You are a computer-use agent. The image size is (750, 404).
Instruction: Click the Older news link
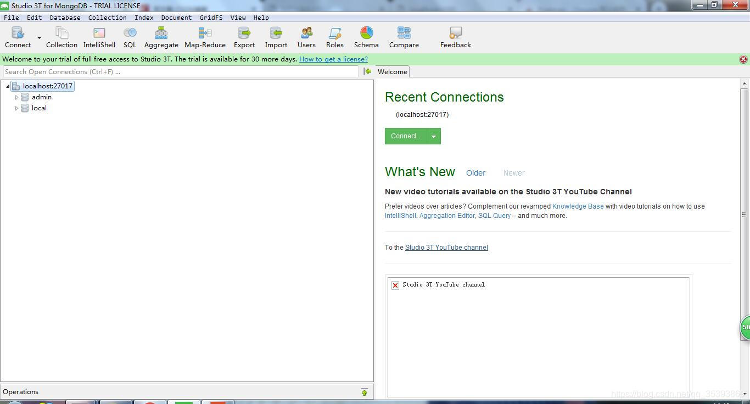click(475, 173)
